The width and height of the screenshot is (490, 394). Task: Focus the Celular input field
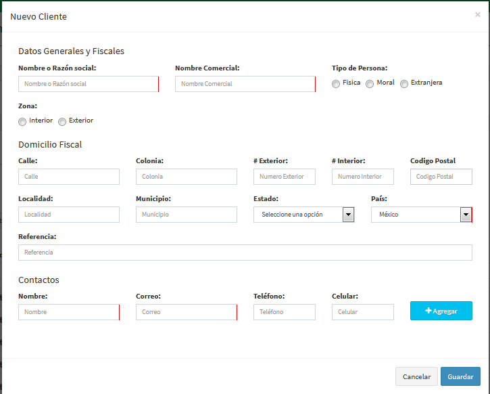[x=362, y=312]
